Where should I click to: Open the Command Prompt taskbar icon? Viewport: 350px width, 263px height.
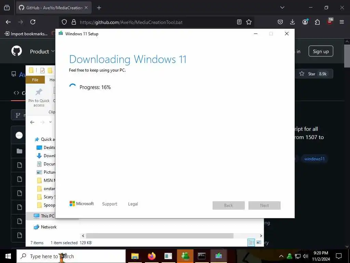202,256
